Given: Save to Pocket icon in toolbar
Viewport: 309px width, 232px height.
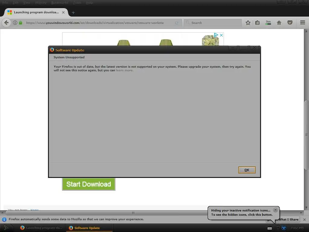Looking at the screenshot, I should [290, 23].
